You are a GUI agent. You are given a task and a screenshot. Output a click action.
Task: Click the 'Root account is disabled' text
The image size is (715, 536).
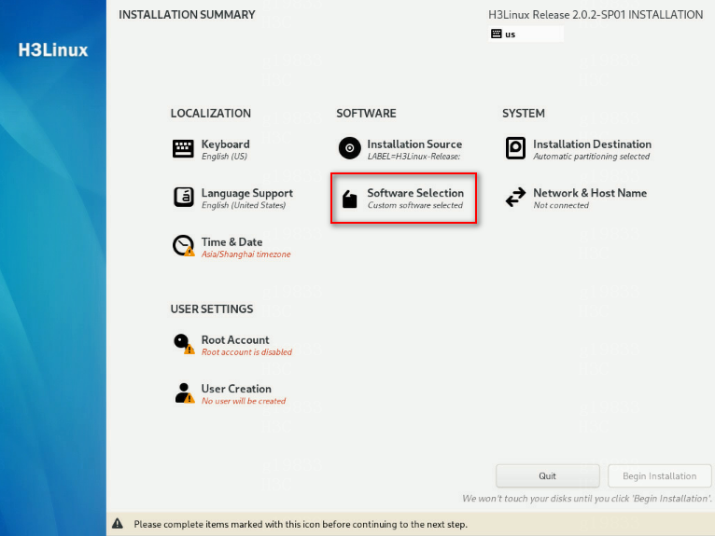[x=246, y=352]
